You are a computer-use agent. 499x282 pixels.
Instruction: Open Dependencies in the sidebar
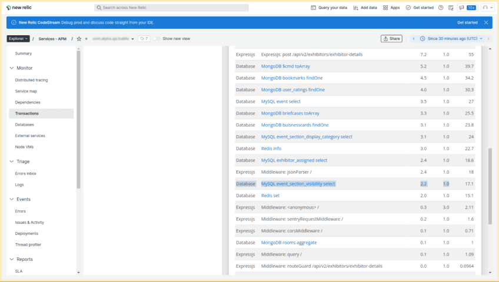click(x=28, y=102)
